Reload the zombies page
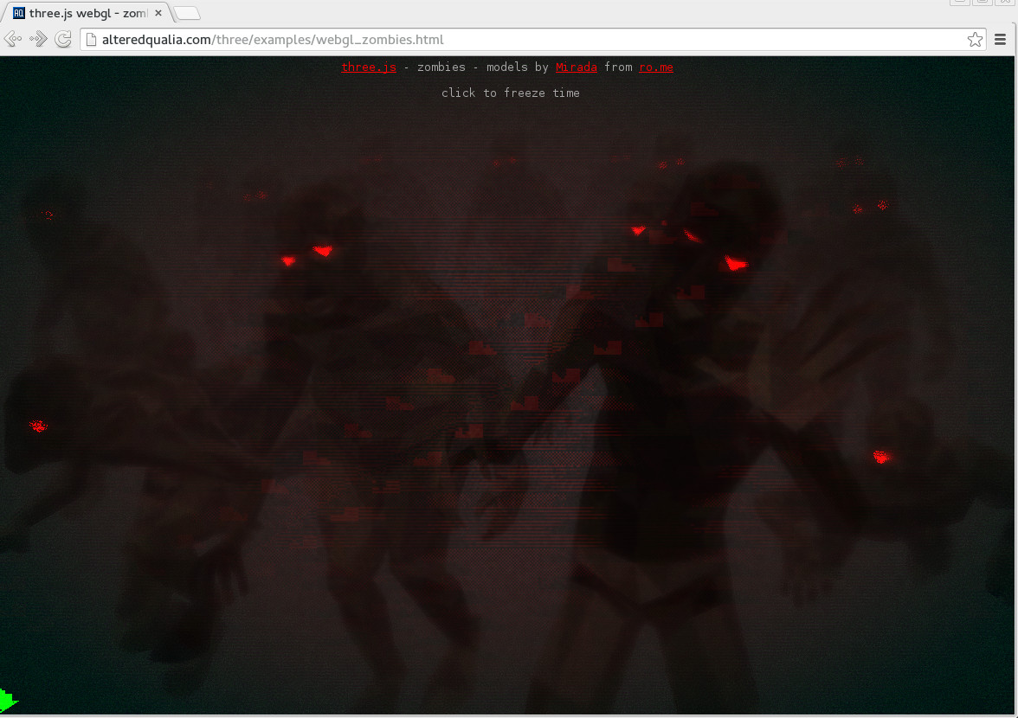Screen dimensions: 1018x718 pos(63,39)
